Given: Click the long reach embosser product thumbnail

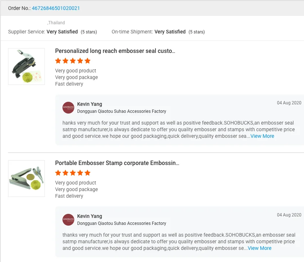Looking at the screenshot, I should click(26, 67).
